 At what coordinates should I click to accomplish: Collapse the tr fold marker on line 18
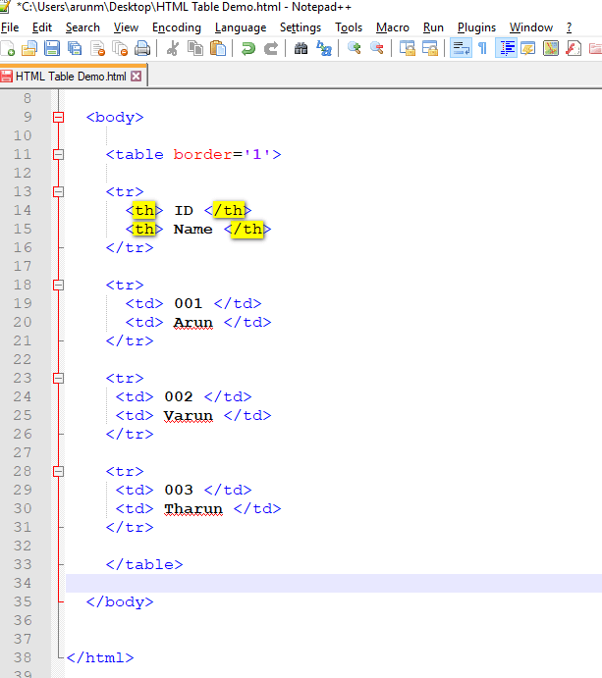coord(58,285)
